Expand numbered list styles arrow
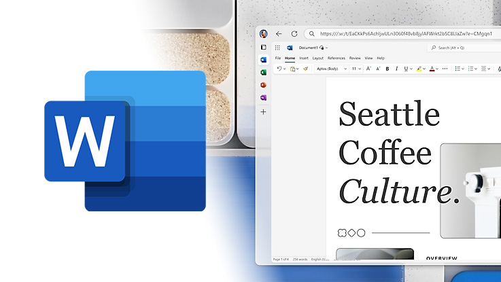The width and height of the screenshot is (501, 282). tap(476, 69)
